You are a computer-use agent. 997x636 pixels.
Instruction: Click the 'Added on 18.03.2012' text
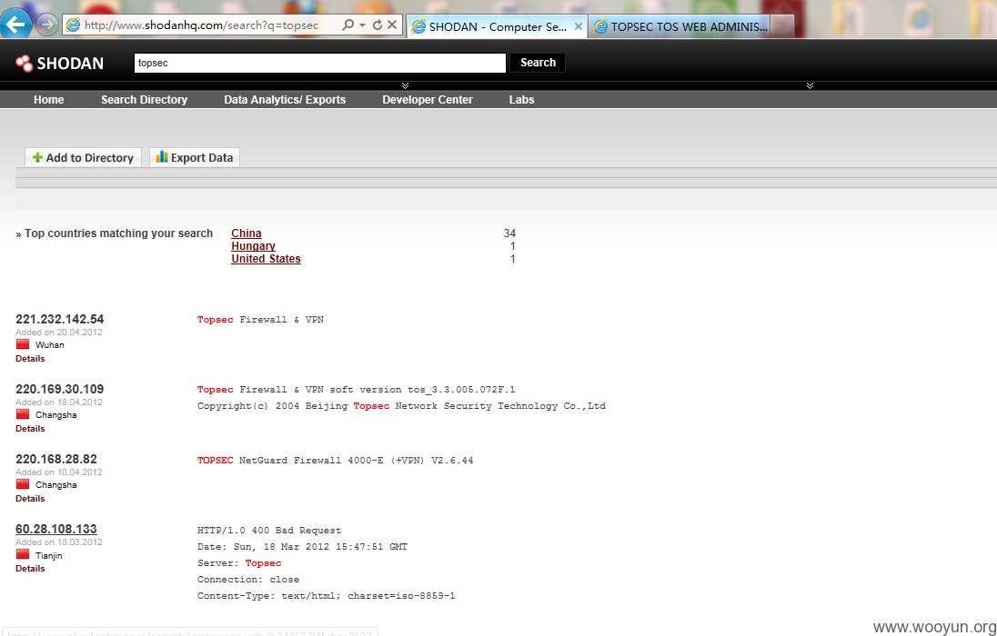coord(59,542)
